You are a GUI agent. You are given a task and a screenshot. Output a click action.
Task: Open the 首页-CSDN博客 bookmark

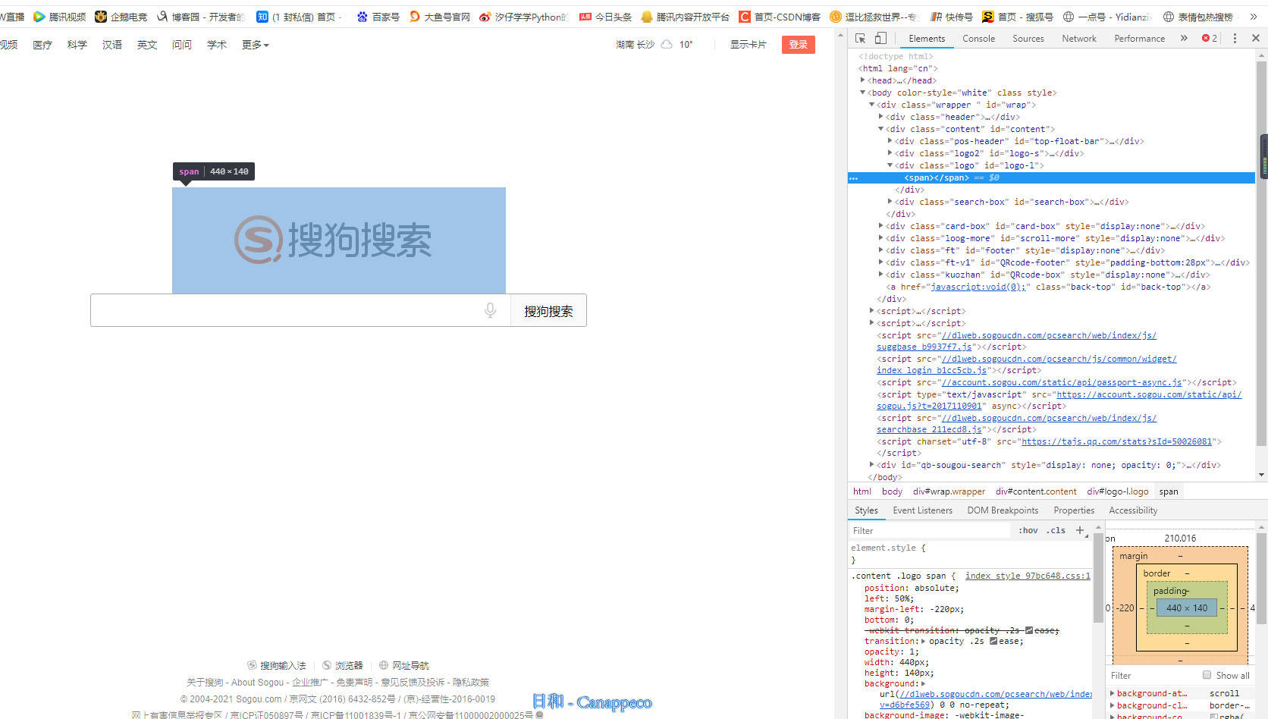point(780,17)
